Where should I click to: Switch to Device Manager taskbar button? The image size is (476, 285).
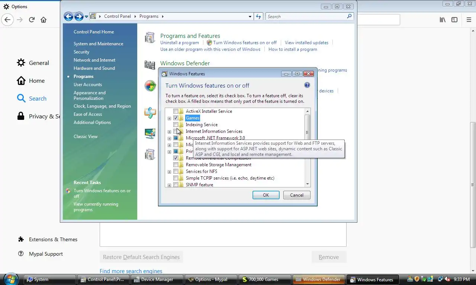tap(157, 279)
